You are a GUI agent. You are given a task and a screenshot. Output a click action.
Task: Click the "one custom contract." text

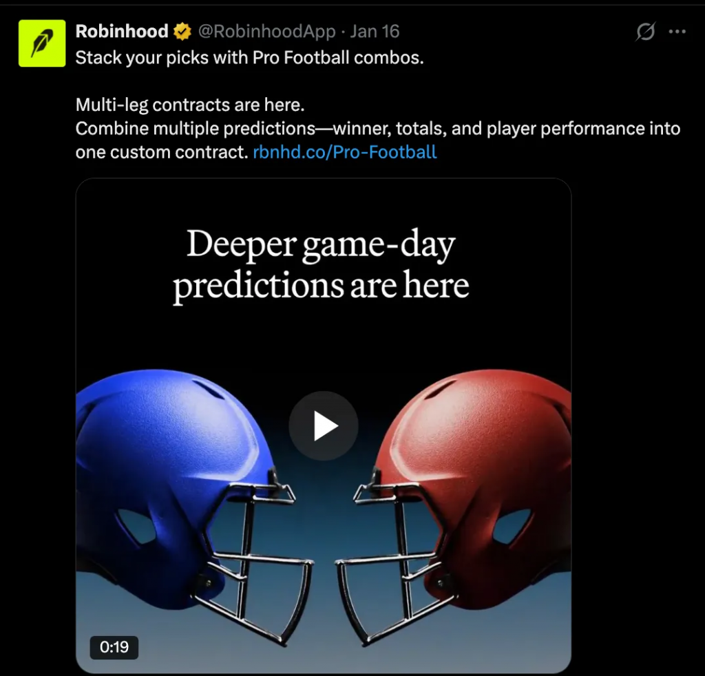pyautogui.click(x=161, y=151)
